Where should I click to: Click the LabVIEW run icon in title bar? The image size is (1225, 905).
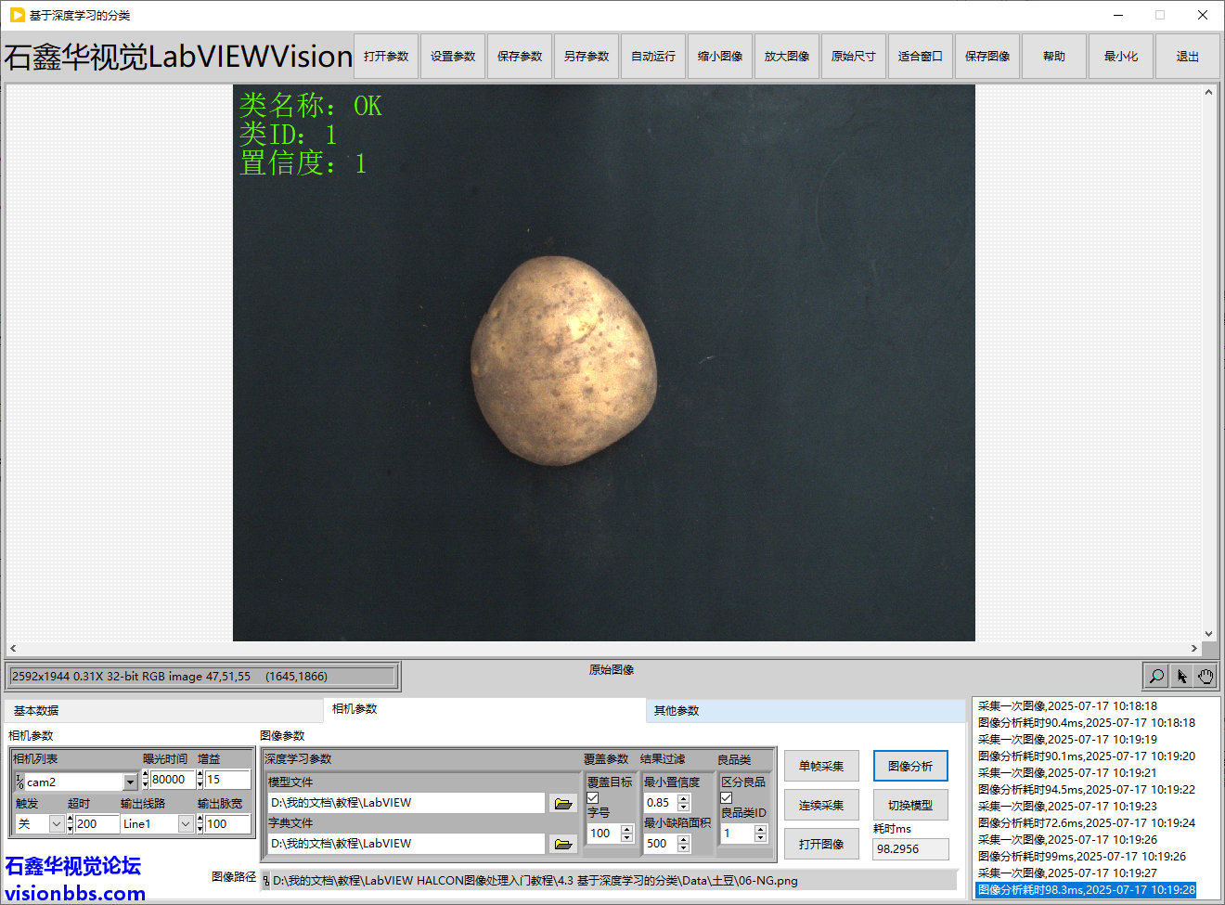coord(17,15)
